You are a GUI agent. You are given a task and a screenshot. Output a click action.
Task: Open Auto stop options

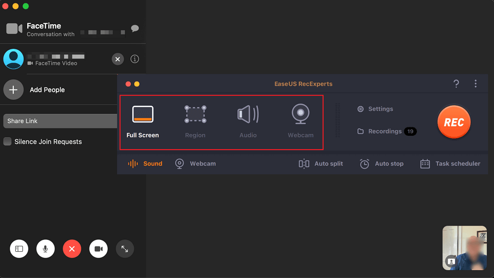pos(381,164)
